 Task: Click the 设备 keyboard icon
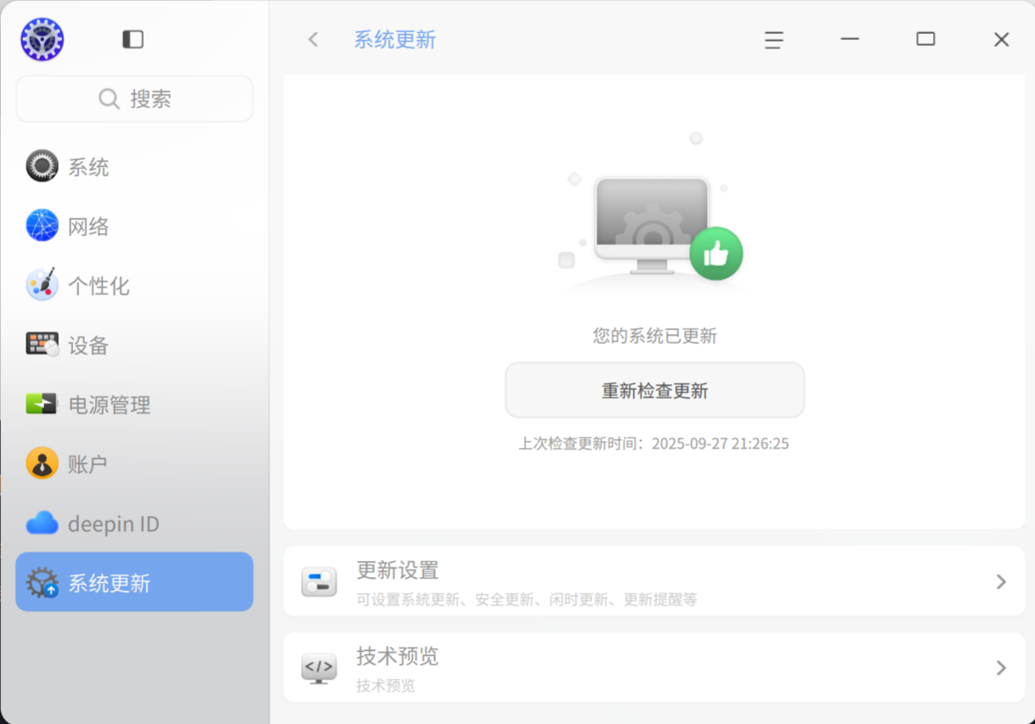(42, 345)
